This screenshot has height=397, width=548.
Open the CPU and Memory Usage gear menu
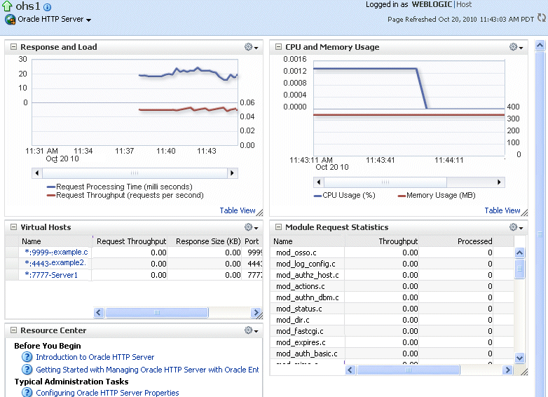click(516, 47)
